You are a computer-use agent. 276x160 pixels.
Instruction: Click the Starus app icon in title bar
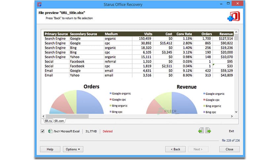click(39, 4)
